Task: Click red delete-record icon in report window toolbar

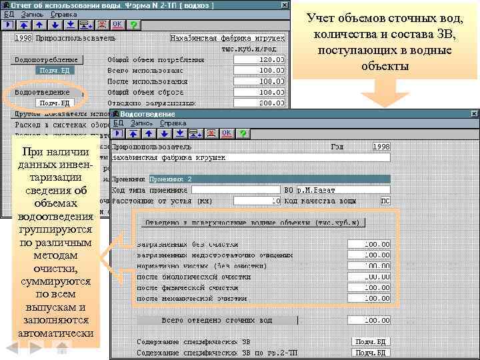Action: 102,25
